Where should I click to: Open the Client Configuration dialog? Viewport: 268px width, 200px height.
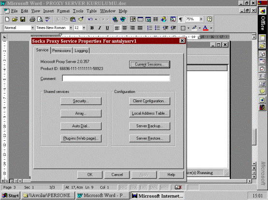[x=149, y=101]
